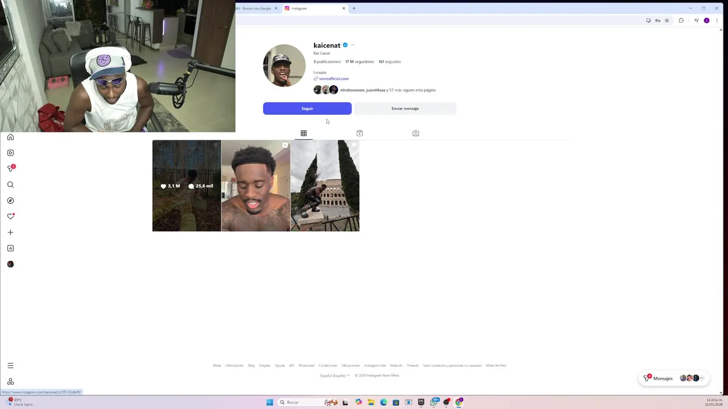Screen dimensions: 728x409
Task: Click the Windows Start button
Action: pos(270,402)
